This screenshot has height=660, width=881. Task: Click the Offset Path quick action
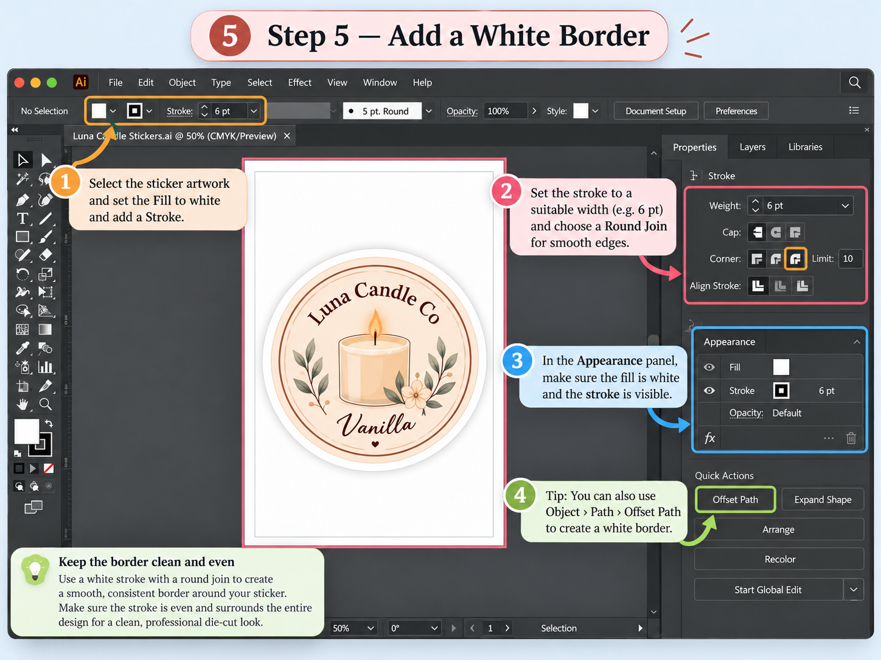coord(736,500)
